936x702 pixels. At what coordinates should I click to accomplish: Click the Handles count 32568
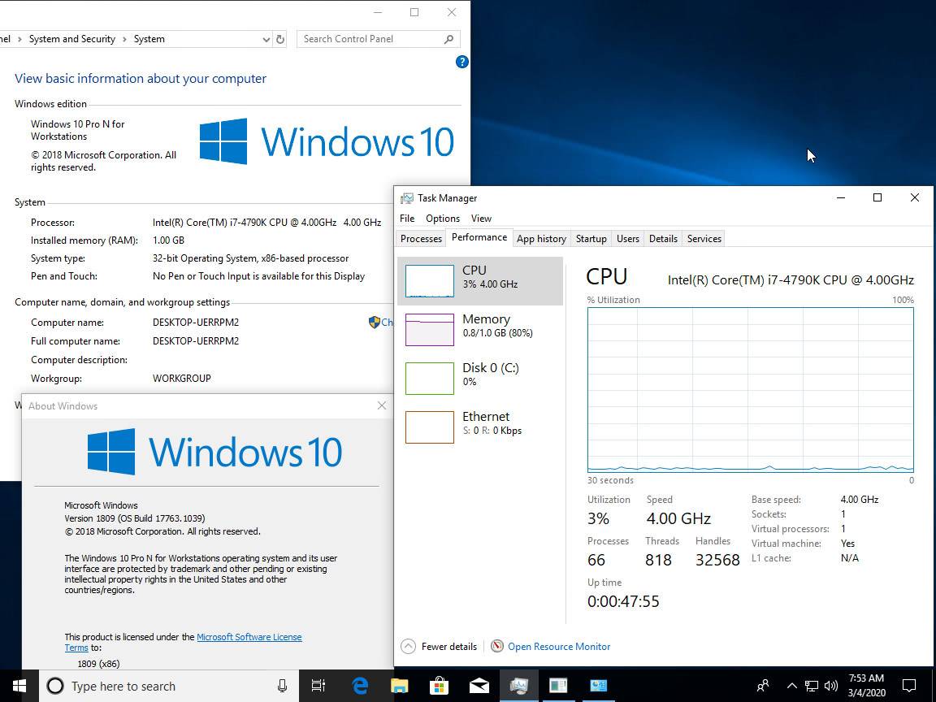click(717, 560)
